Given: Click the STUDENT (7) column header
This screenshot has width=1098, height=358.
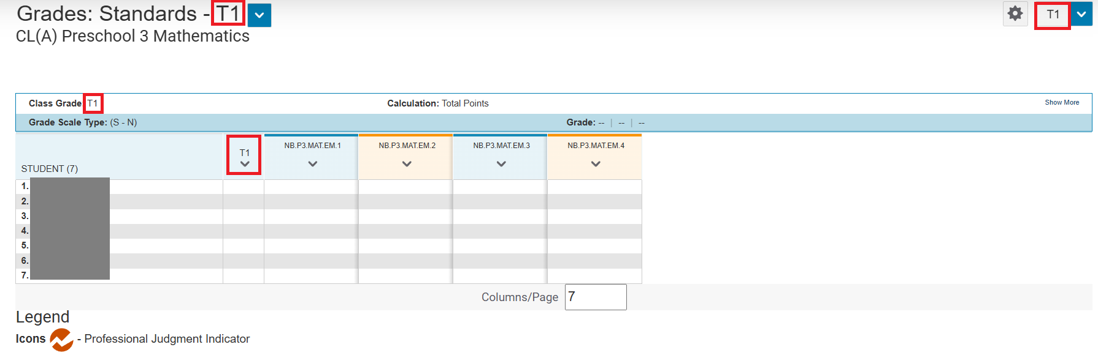Looking at the screenshot, I should pos(50,169).
